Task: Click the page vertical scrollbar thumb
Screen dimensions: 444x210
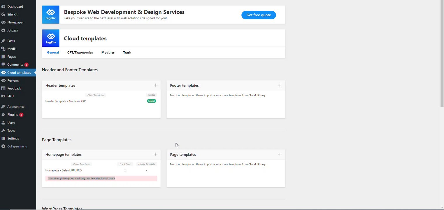Action: 442,53
